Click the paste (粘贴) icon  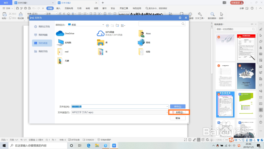click(x=4, y=14)
